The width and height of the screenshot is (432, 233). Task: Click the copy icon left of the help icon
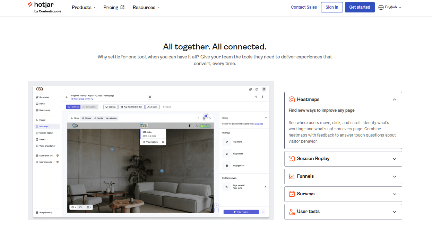point(250,89)
